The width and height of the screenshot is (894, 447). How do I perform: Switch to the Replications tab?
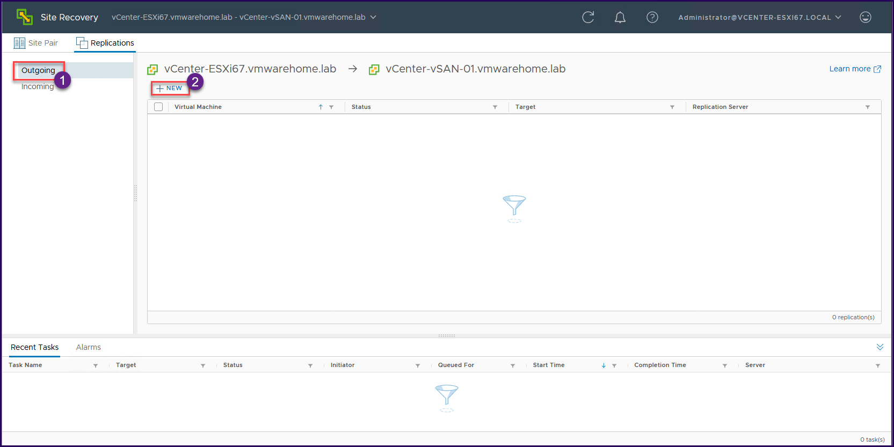click(105, 43)
